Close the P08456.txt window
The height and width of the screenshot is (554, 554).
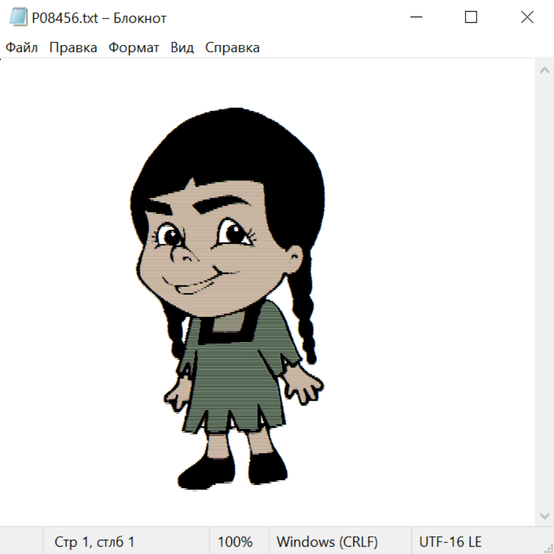[527, 18]
